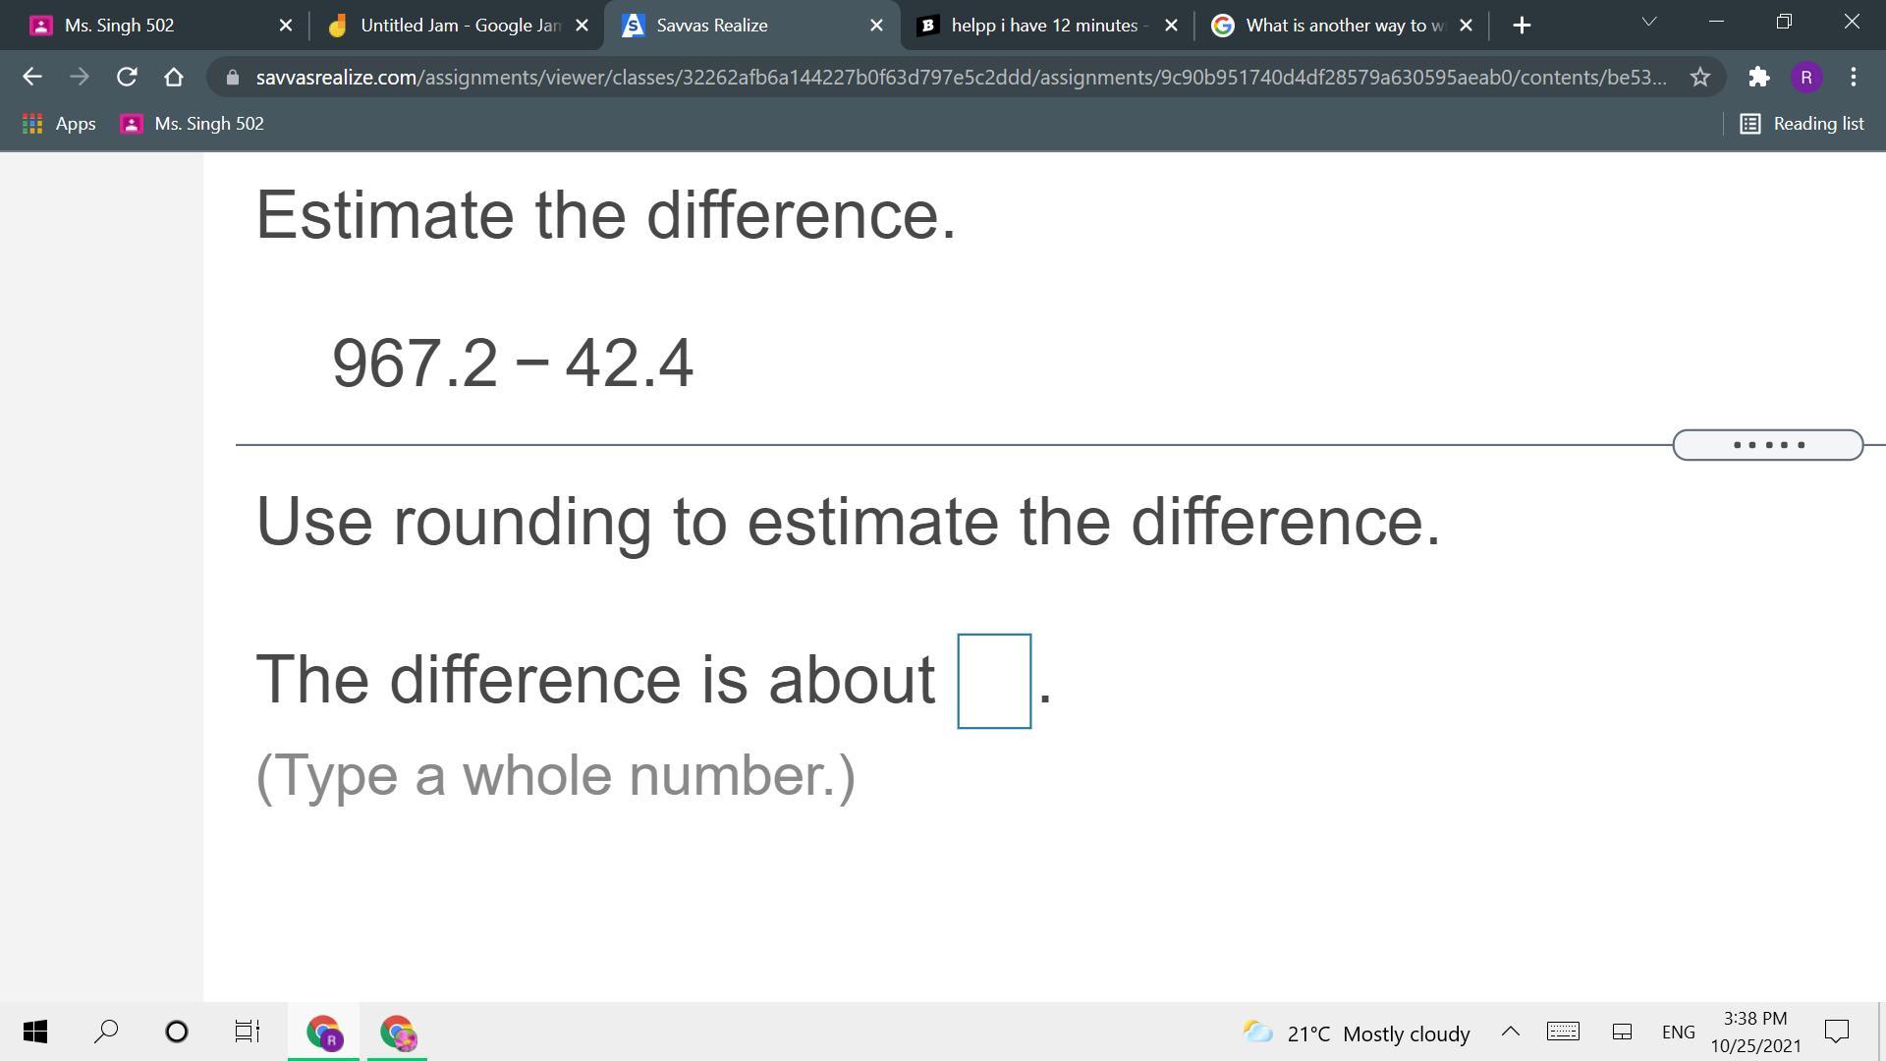This screenshot has height=1061, width=1886.
Task: Open Apps grid shortcut in bookmarks bar
Action: pyautogui.click(x=59, y=124)
